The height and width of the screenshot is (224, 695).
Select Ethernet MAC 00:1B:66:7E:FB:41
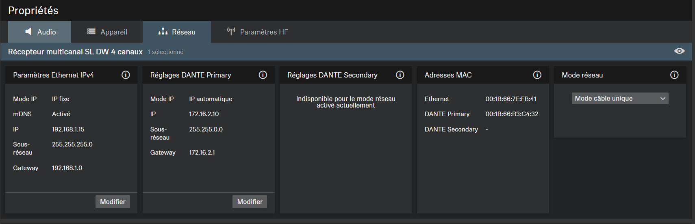click(511, 99)
